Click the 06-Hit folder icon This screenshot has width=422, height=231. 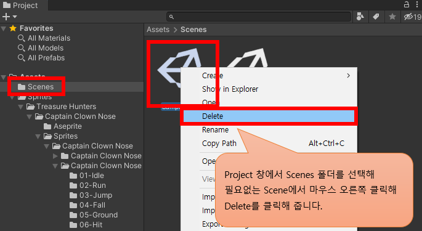73,225
